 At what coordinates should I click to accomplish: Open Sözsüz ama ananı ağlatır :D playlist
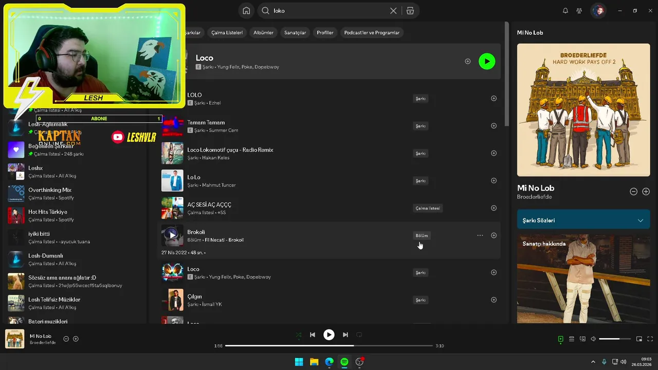(x=75, y=281)
